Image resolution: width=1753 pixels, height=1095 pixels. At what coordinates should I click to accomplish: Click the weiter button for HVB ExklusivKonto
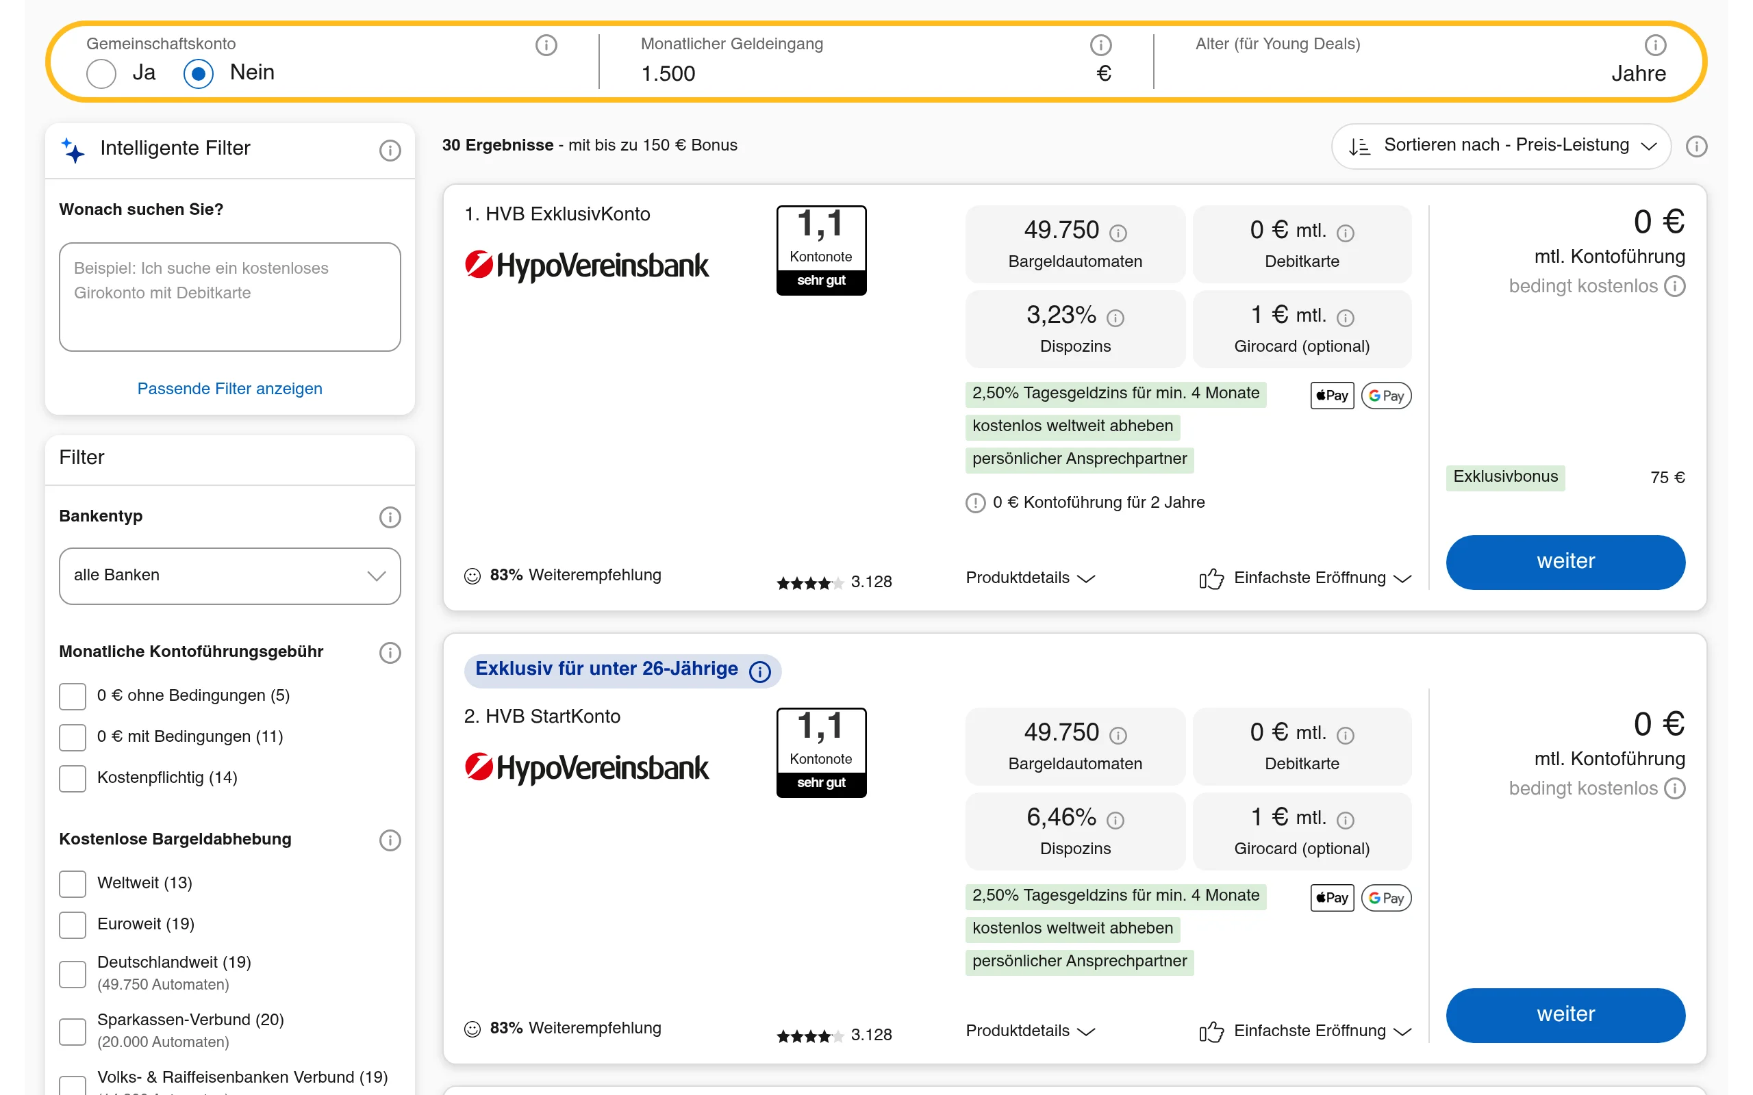coord(1565,562)
